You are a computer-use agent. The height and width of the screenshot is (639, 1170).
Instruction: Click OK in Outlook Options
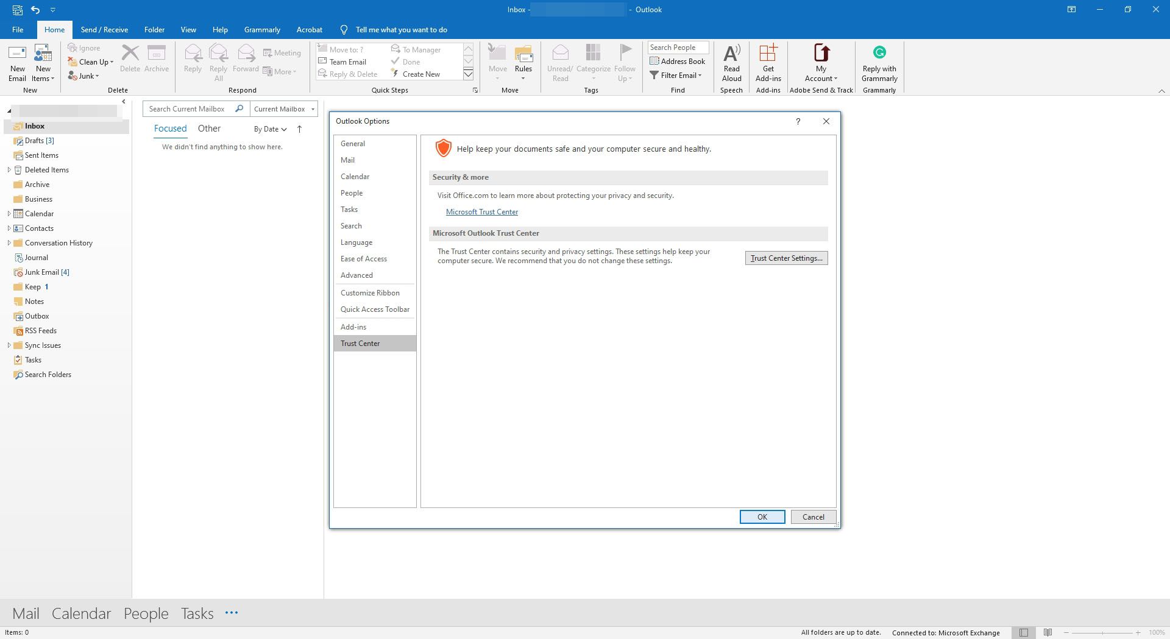pyautogui.click(x=762, y=517)
